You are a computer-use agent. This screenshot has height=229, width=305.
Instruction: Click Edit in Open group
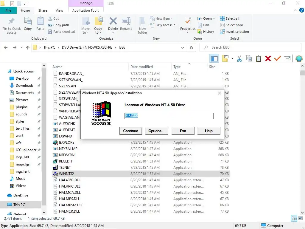point(203,25)
